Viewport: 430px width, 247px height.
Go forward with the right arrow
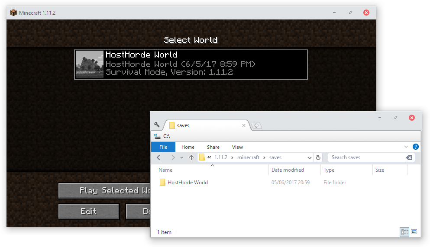173,157
